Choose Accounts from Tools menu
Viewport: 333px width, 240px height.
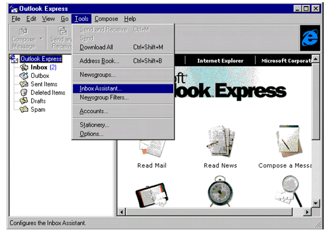pyautogui.click(x=123, y=111)
